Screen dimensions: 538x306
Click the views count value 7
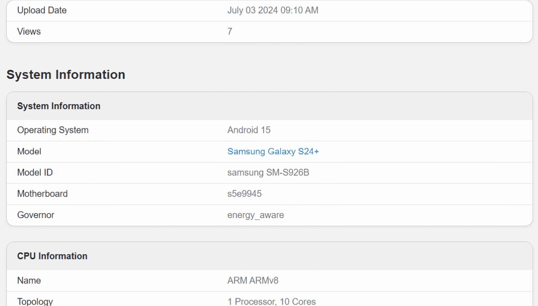coord(230,32)
